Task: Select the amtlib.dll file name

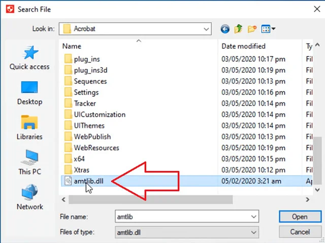Action: click(x=88, y=181)
